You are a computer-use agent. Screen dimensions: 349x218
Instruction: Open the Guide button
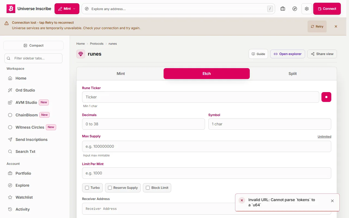click(258, 54)
